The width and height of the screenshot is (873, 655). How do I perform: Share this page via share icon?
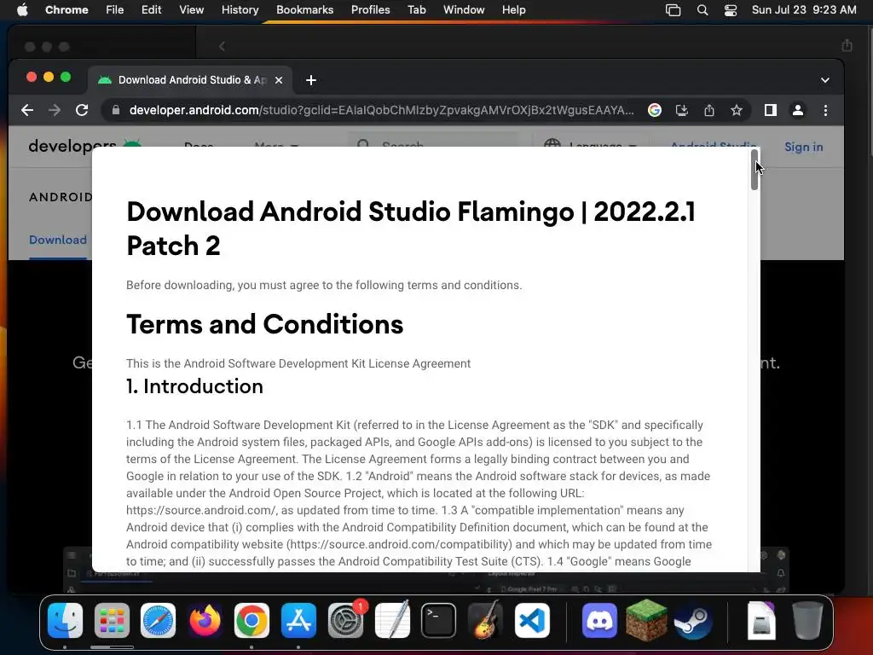[708, 110]
